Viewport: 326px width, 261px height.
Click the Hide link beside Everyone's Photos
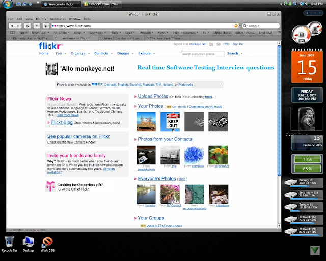[182, 179]
